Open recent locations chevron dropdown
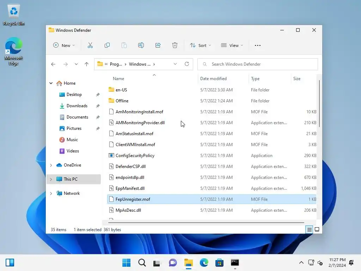361x271 pixels. tap(76, 64)
